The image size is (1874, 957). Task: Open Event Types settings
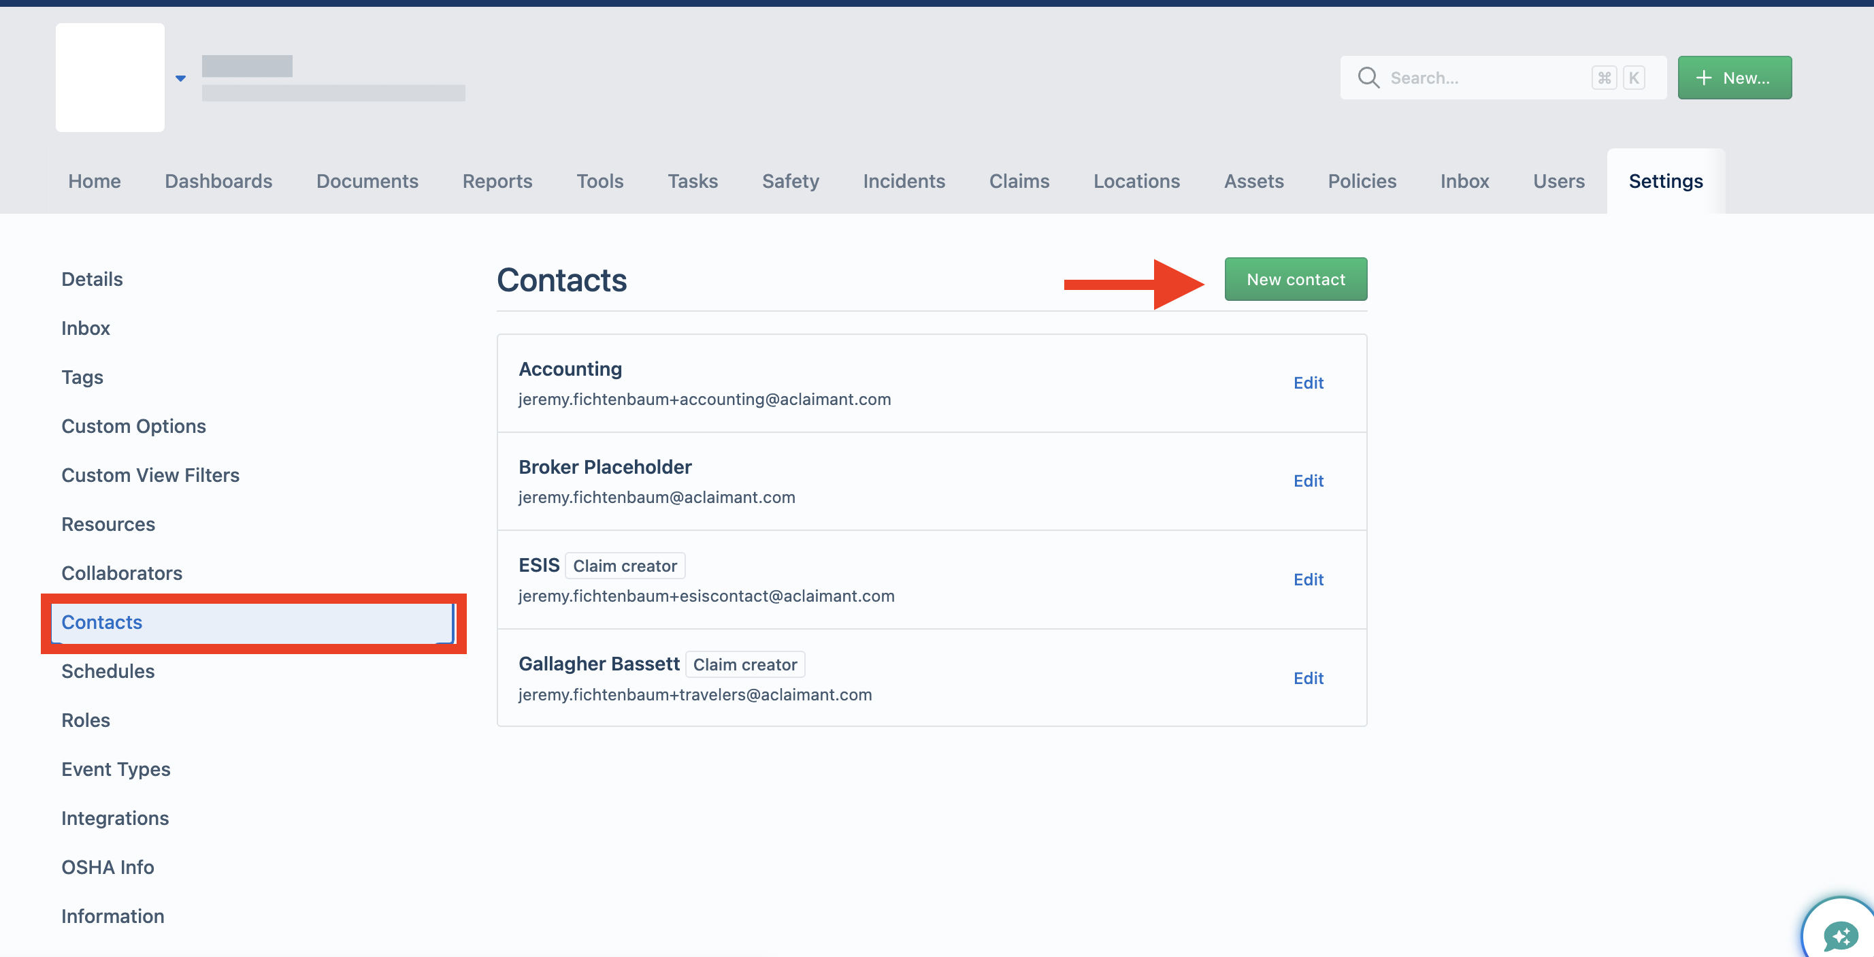tap(116, 769)
